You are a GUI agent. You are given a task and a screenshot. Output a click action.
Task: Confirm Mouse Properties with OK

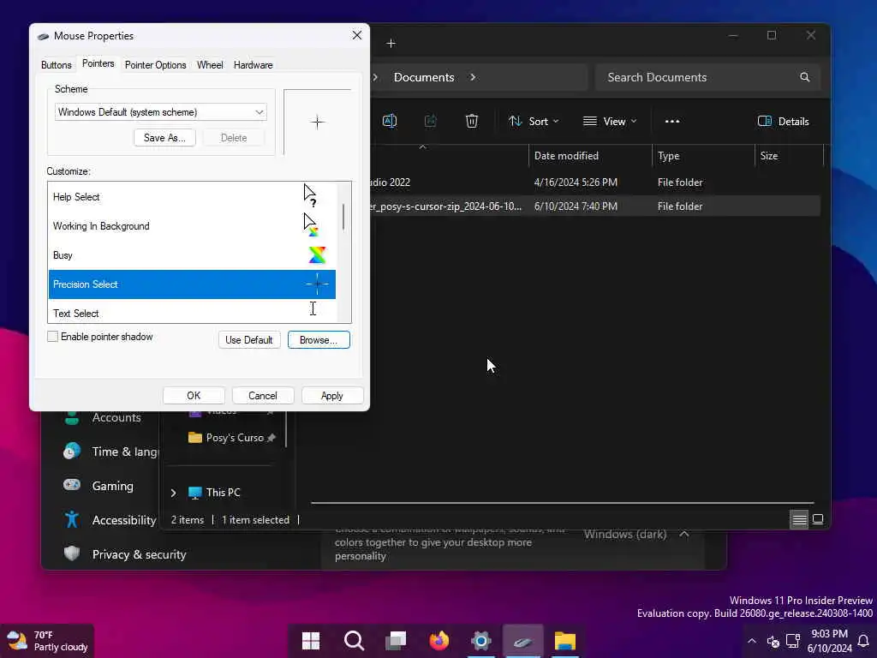tap(194, 396)
